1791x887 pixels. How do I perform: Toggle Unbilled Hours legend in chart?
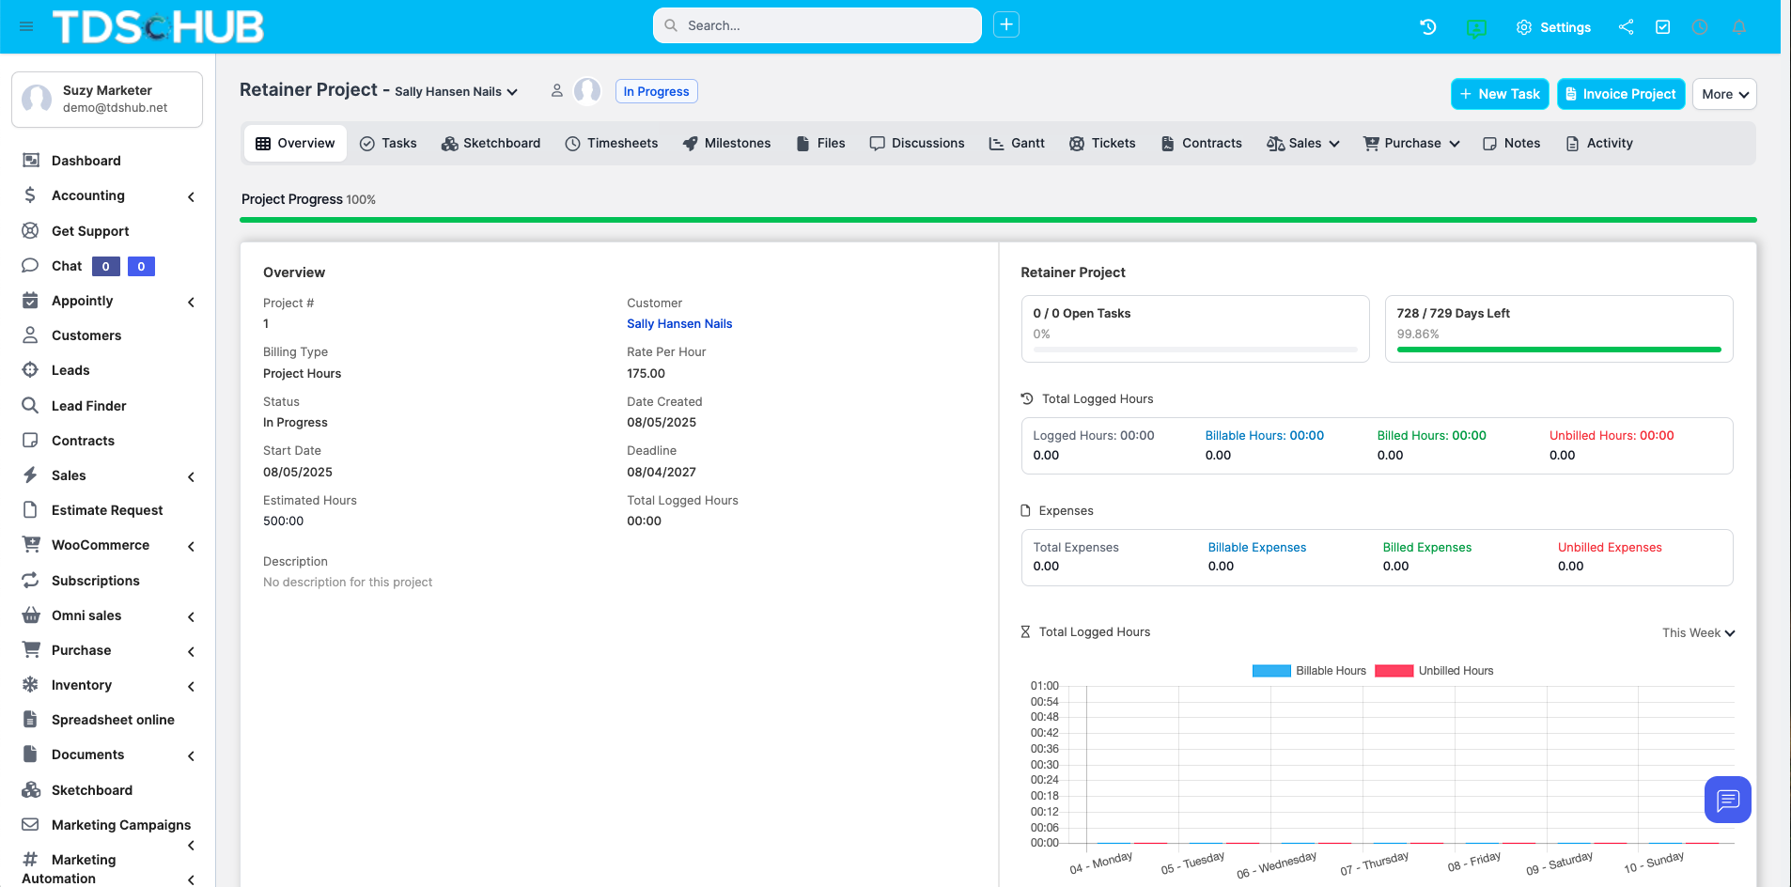[1433, 671]
